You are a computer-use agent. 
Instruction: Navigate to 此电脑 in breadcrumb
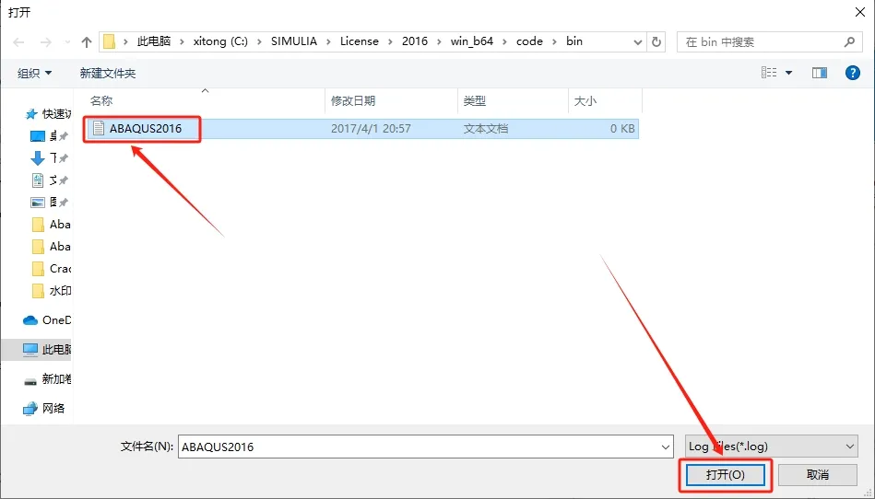pos(154,41)
